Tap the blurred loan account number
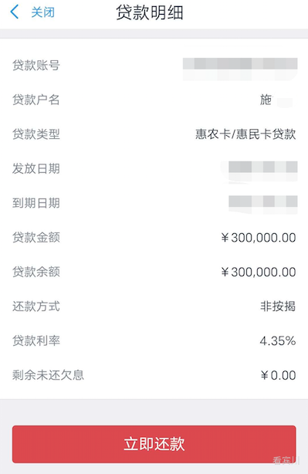The width and height of the screenshot is (308, 474). click(x=240, y=64)
